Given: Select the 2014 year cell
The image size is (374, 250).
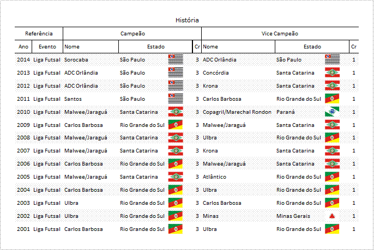Looking at the screenshot, I should pos(23,60).
